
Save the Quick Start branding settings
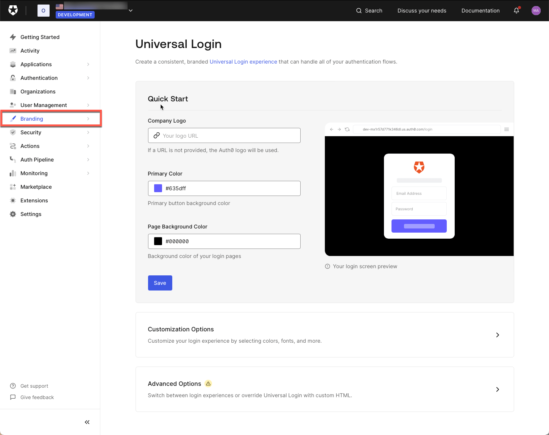point(160,283)
